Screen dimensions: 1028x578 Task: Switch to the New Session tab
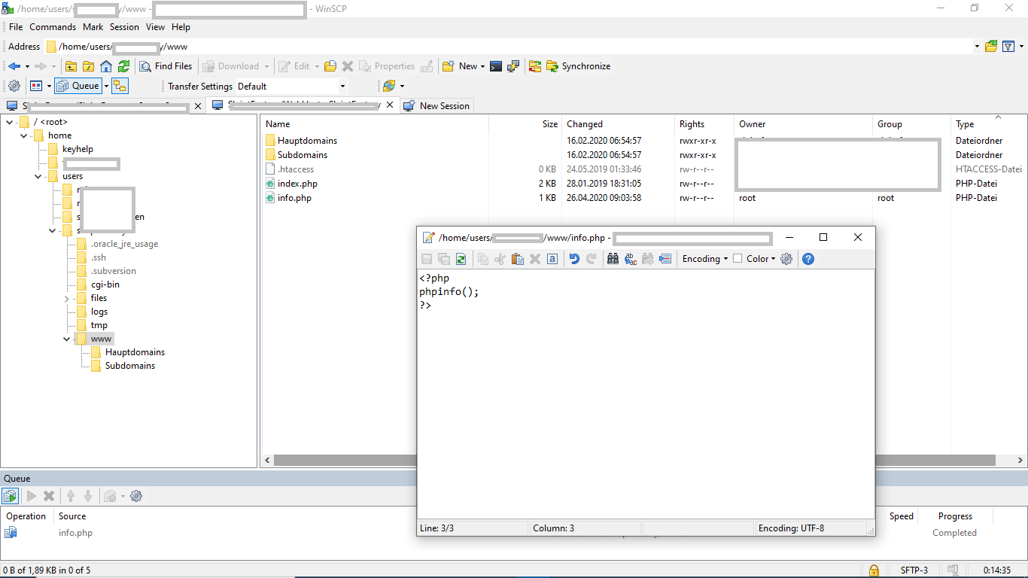click(x=437, y=106)
